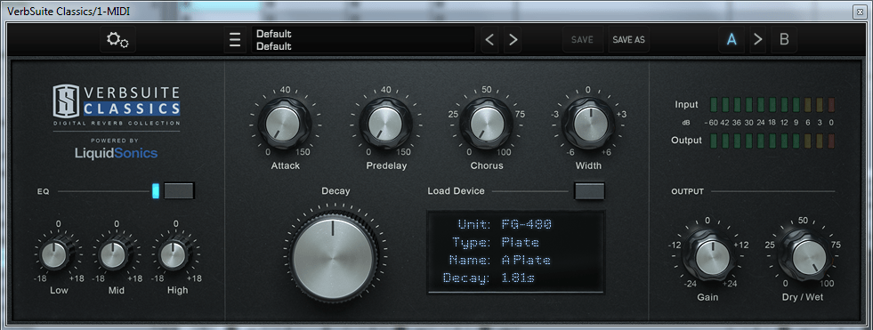Open the Default preset name display
Viewport: 873px width, 330px height.
pos(363,39)
